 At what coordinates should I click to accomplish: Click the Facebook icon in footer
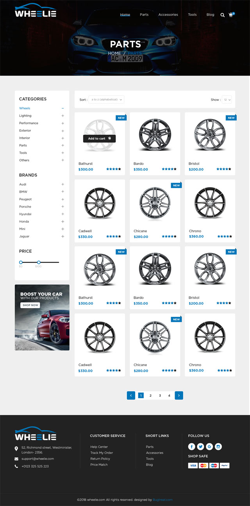pyautogui.click(x=192, y=446)
